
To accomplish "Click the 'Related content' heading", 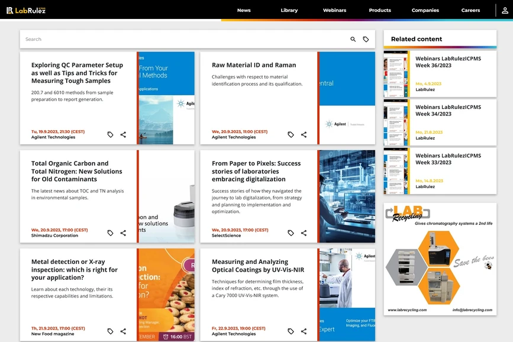I will click(417, 39).
